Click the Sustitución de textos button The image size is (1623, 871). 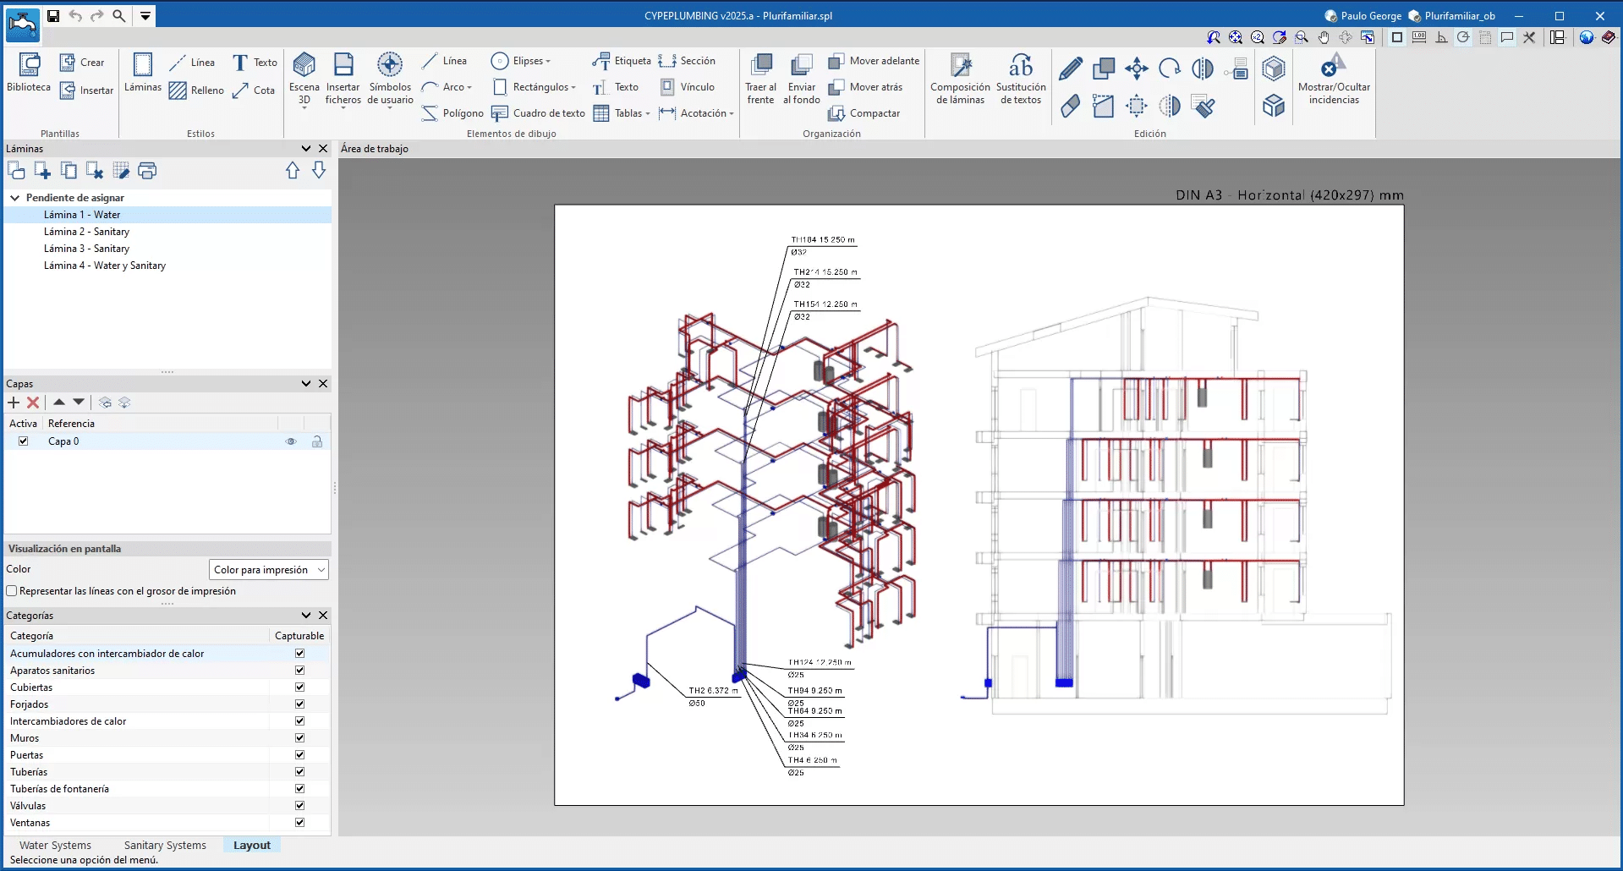1021,79
